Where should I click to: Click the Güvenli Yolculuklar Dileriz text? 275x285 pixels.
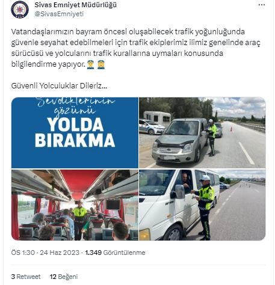[x=59, y=86]
